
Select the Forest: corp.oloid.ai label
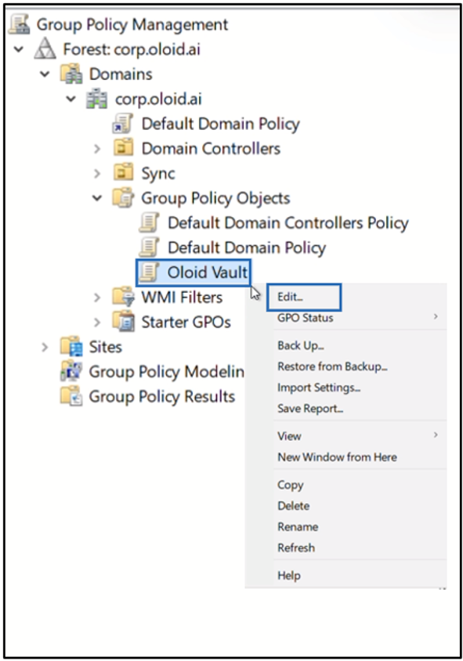point(132,49)
